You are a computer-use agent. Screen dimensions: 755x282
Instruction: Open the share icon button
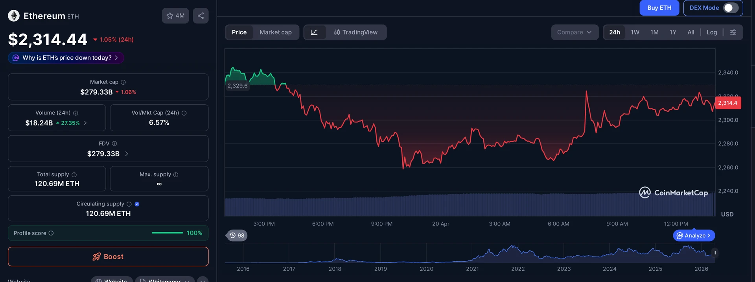(x=201, y=16)
